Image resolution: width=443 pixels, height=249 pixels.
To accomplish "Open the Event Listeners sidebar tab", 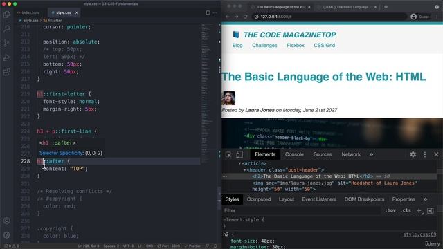I will point(319,199).
